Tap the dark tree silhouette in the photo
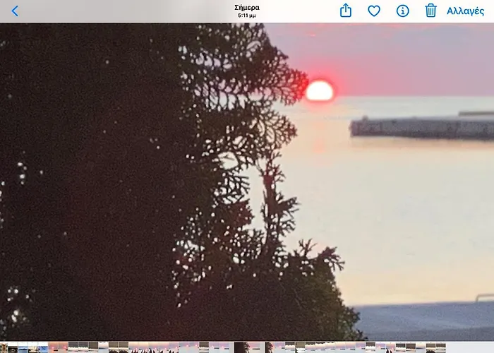The width and height of the screenshot is (494, 353). 106,176
